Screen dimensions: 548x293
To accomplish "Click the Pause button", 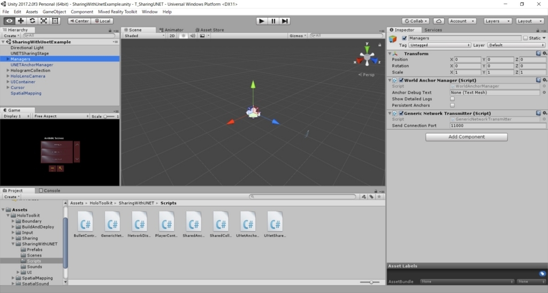I will tap(273, 21).
